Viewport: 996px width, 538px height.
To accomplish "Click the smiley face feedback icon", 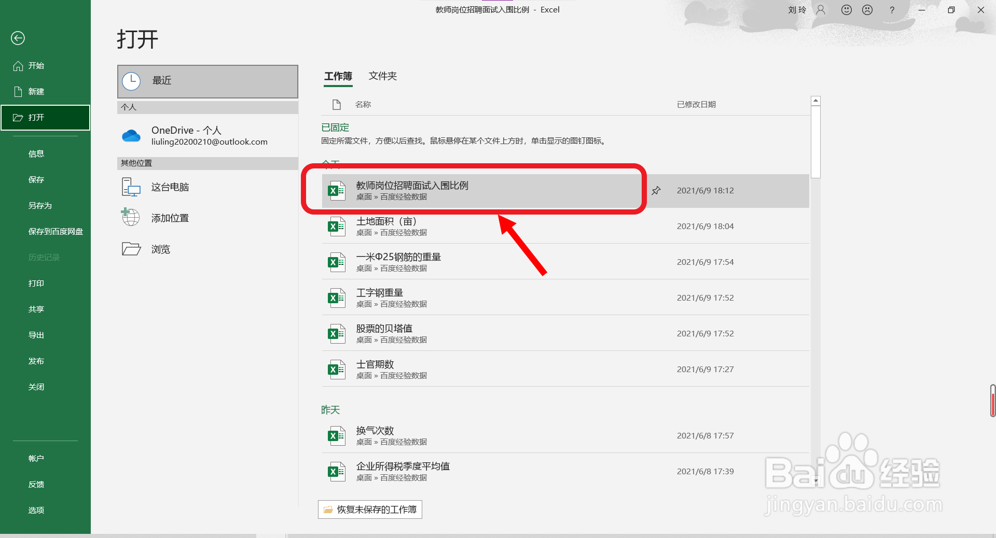I will pos(847,10).
